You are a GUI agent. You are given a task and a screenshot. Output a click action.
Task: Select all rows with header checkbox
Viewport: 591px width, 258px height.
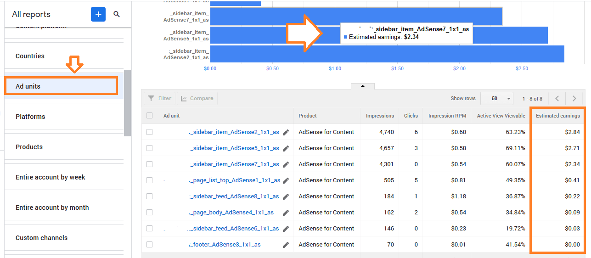(x=149, y=116)
